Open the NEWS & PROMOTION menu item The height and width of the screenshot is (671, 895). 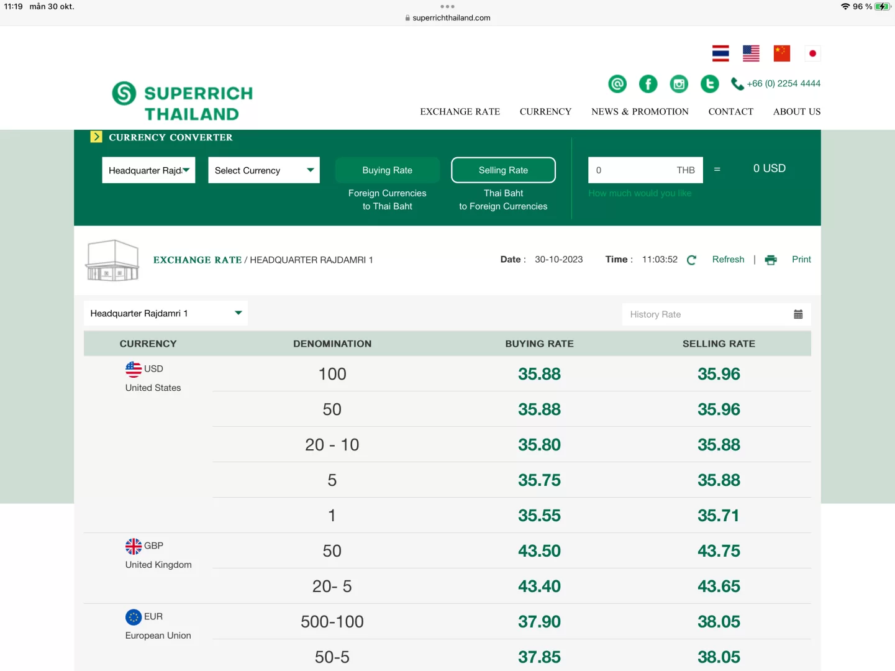coord(640,112)
